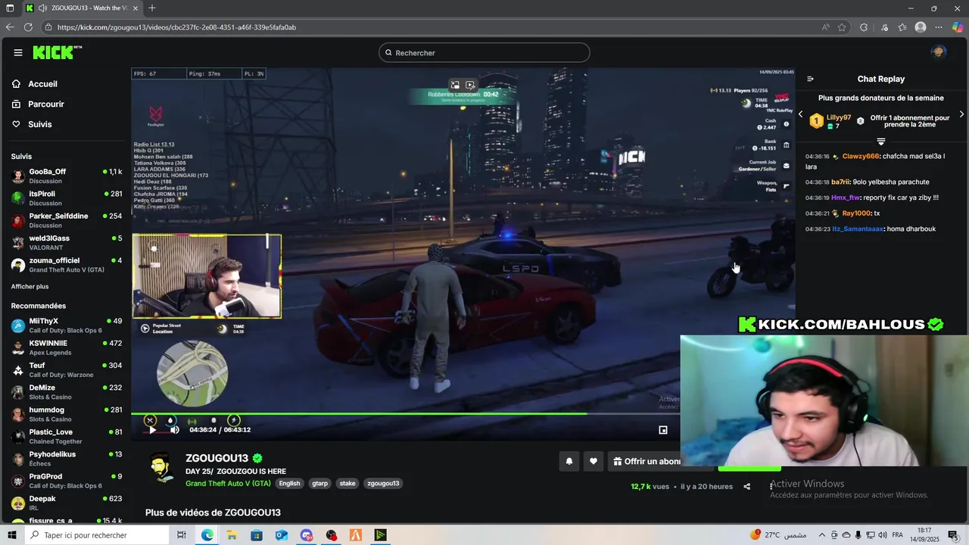Click the English tag
Image resolution: width=969 pixels, height=545 pixels.
point(289,483)
